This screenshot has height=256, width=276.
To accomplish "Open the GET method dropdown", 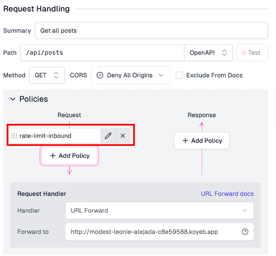I will pos(47,75).
